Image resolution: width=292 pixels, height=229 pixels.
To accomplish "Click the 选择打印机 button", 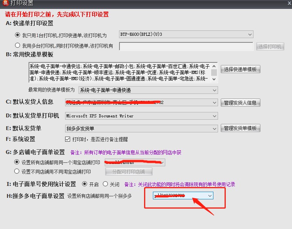I will (270, 47).
